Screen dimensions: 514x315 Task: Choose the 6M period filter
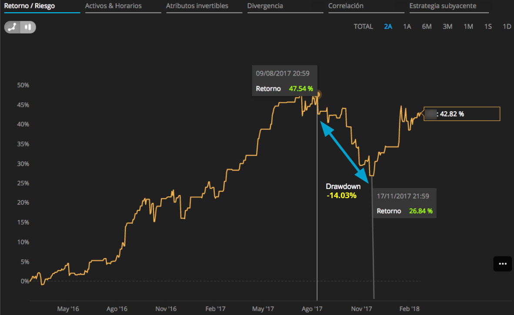[x=427, y=27]
